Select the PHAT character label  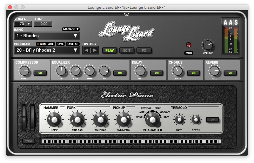tap(158, 108)
